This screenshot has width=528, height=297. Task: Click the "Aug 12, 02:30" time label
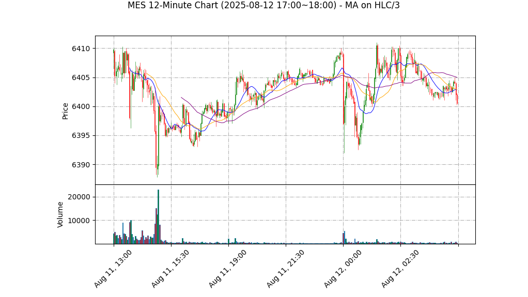click(x=400, y=269)
